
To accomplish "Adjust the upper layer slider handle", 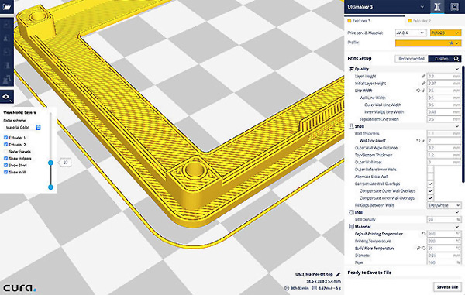I will coord(50,163).
